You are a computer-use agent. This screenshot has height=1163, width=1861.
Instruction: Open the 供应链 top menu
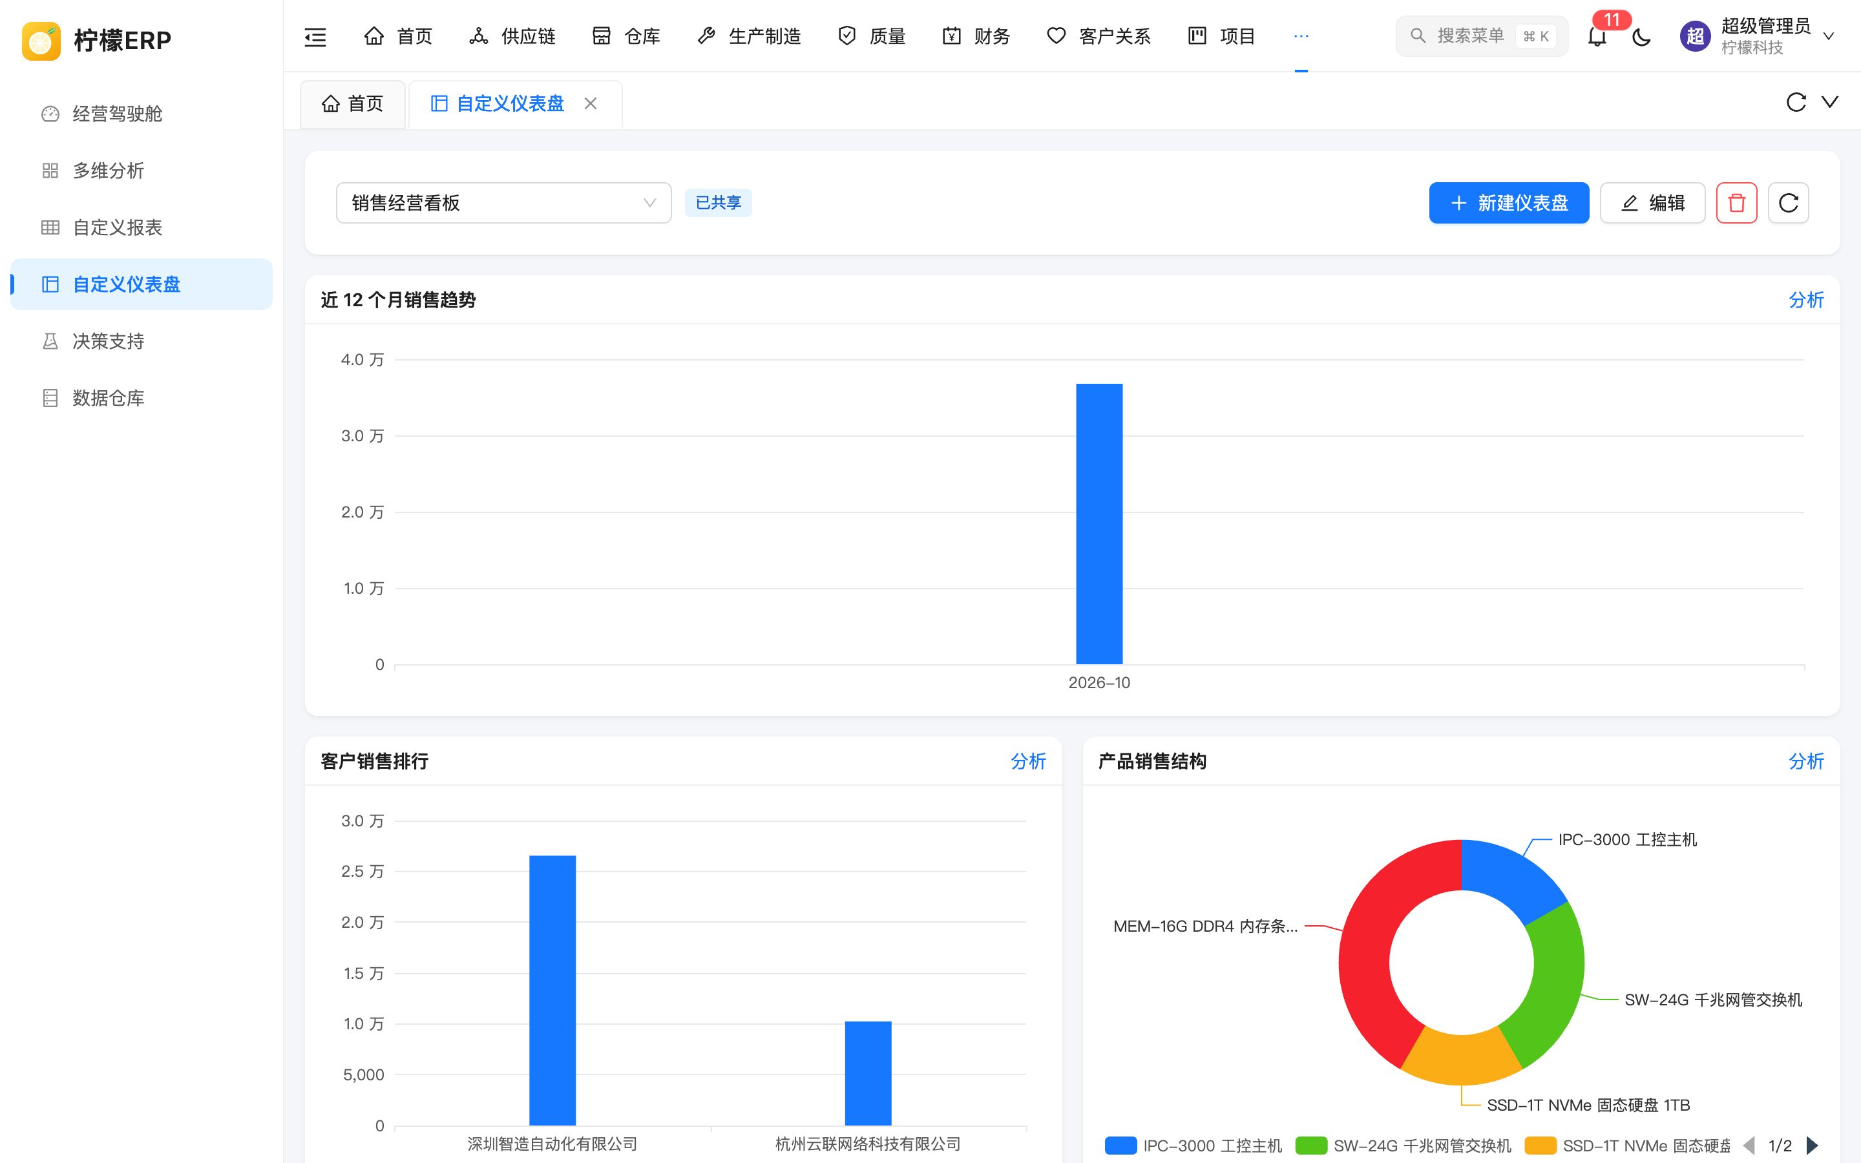point(512,36)
